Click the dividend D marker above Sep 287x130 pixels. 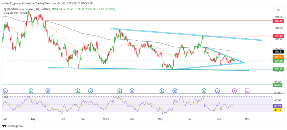(x=217, y=90)
